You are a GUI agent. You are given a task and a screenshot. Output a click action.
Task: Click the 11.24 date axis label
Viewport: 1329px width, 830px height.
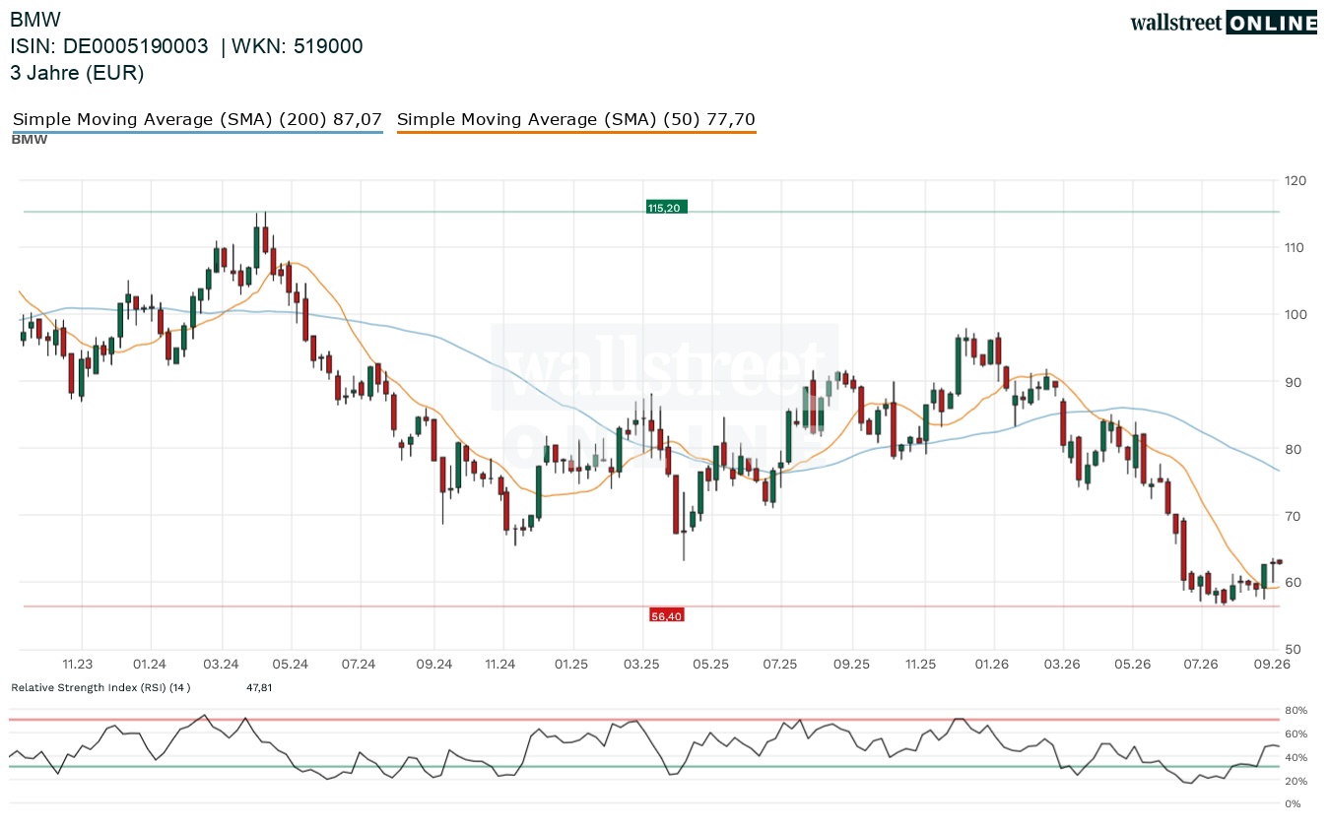point(500,665)
